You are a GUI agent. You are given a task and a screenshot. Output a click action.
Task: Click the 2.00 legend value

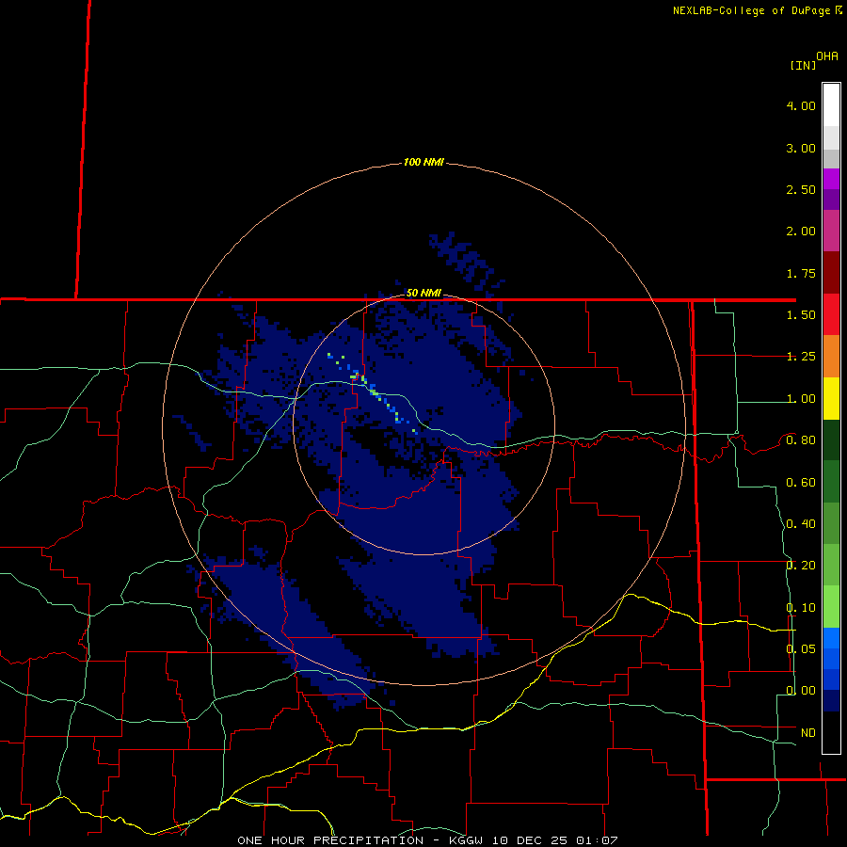click(x=801, y=232)
